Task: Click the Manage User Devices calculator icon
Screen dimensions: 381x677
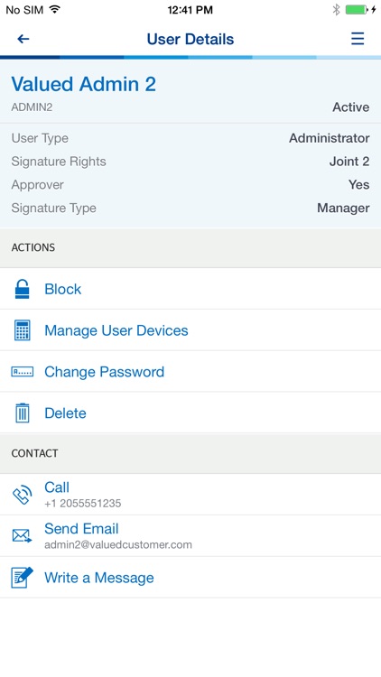Action: pos(22,330)
